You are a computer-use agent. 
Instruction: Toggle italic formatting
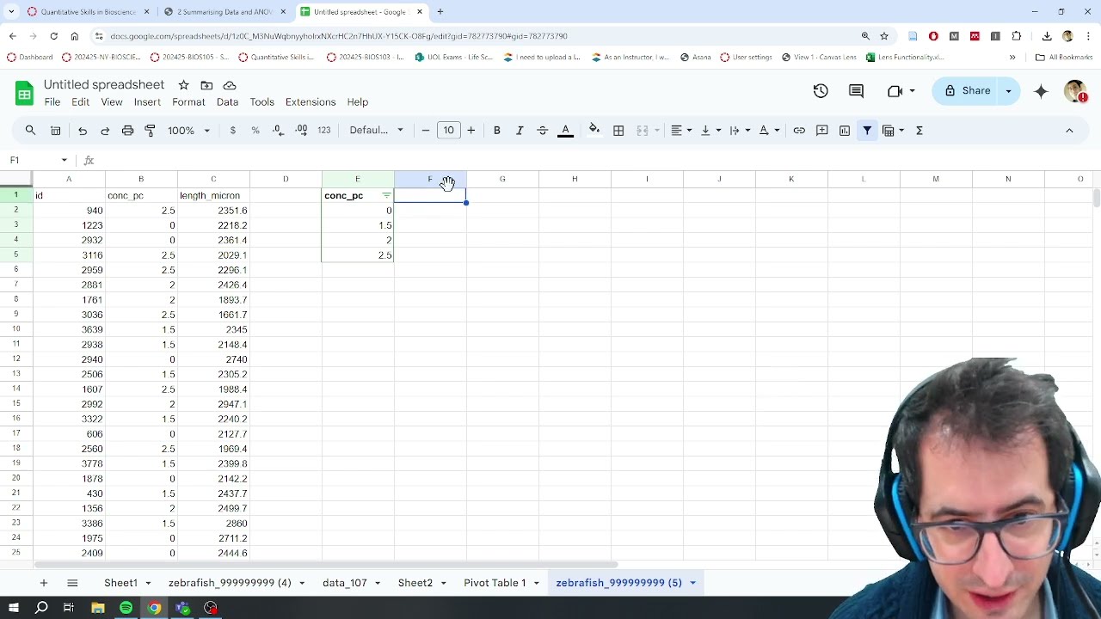point(520,131)
